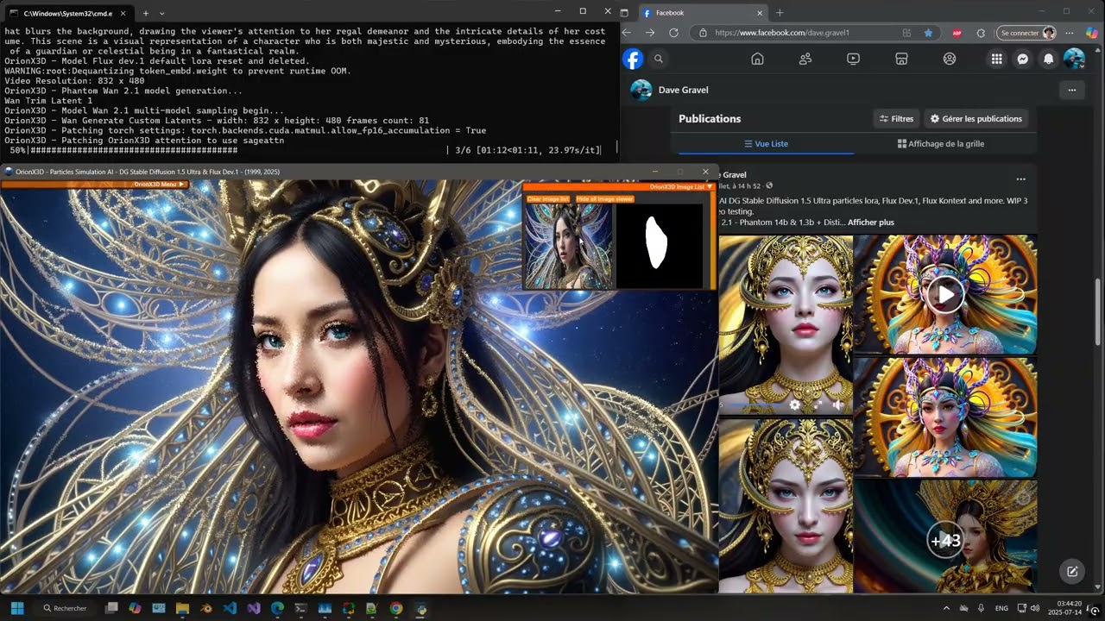Open the ABP adblock extension icon
The height and width of the screenshot is (621, 1105).
coord(957,33)
